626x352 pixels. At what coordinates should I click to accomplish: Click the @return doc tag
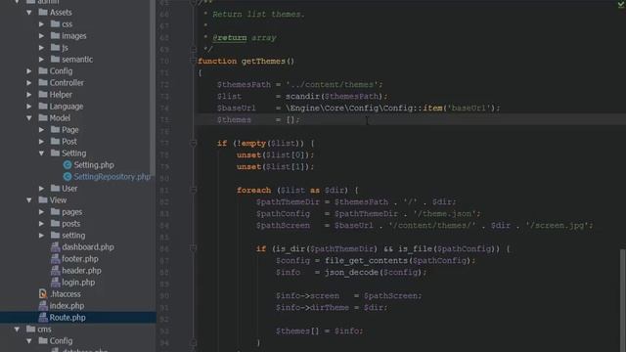[x=230, y=37]
